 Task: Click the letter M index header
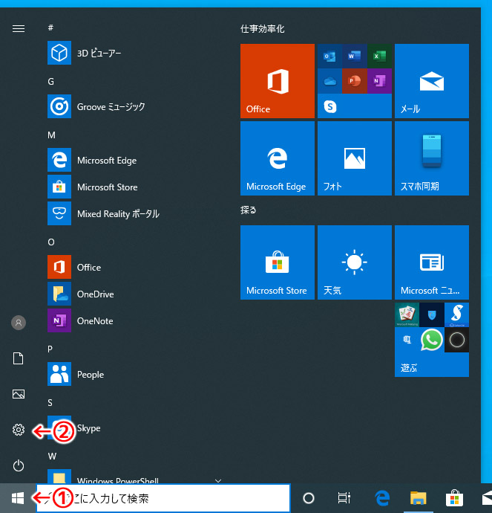[x=52, y=135]
